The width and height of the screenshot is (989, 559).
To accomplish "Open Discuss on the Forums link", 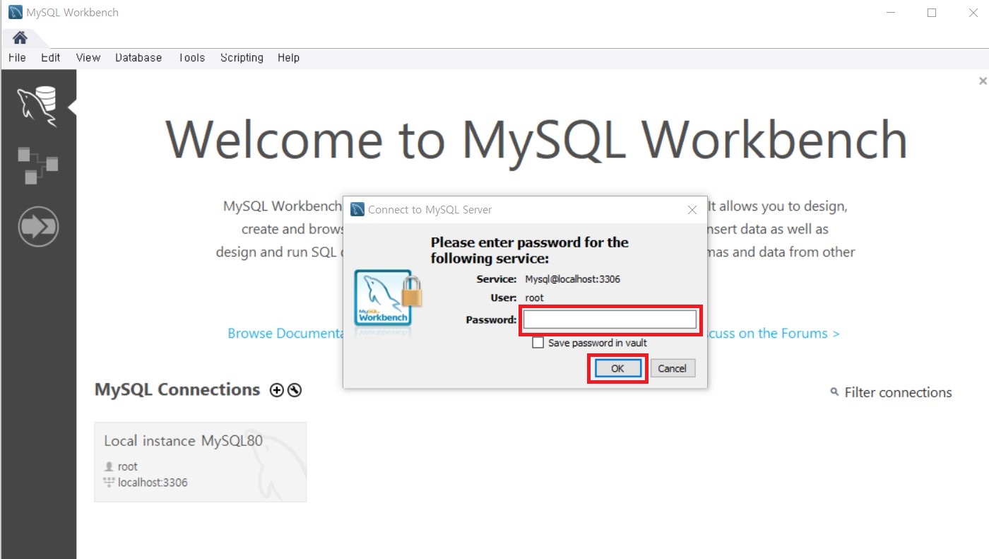I will pos(774,334).
